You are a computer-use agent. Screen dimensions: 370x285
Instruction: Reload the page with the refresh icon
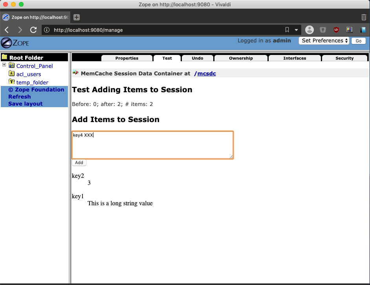tap(33, 30)
